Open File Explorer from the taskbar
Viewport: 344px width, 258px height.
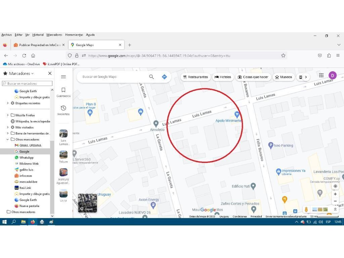pyautogui.click(x=23, y=222)
